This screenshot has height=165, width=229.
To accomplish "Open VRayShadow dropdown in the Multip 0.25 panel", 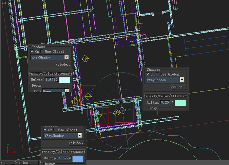I will [165, 80].
